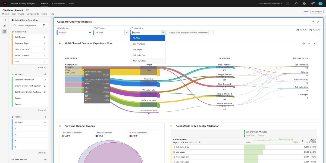
Task: Expand the Payment Type dimension
Action: pyautogui.click(x=45, y=43)
